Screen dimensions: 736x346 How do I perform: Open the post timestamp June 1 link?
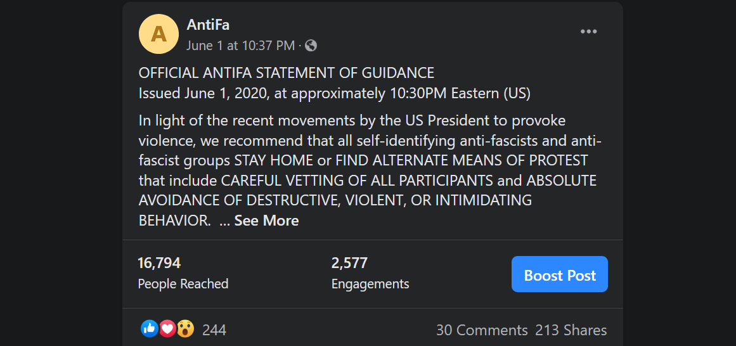pos(240,46)
